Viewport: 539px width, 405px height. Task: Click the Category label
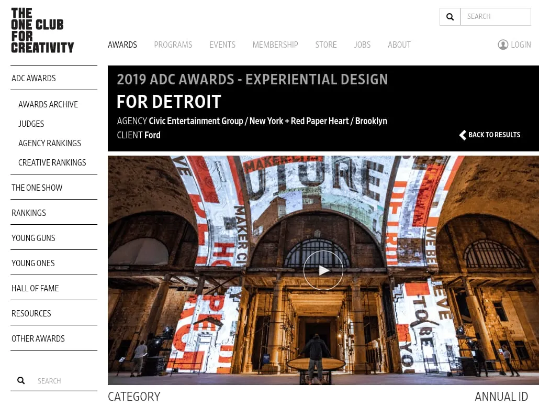[x=134, y=397]
